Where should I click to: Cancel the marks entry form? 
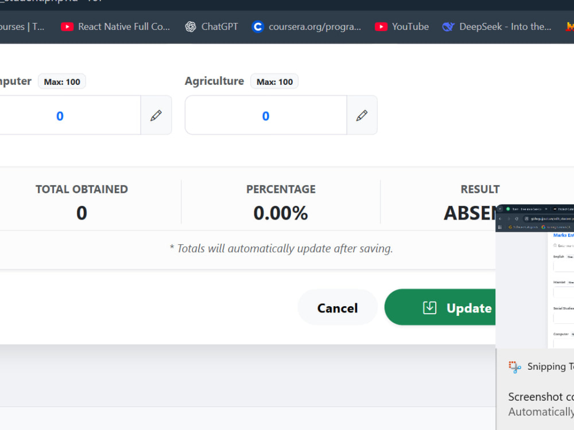[337, 307]
